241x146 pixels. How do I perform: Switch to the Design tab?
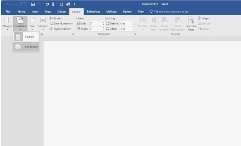(x=61, y=12)
